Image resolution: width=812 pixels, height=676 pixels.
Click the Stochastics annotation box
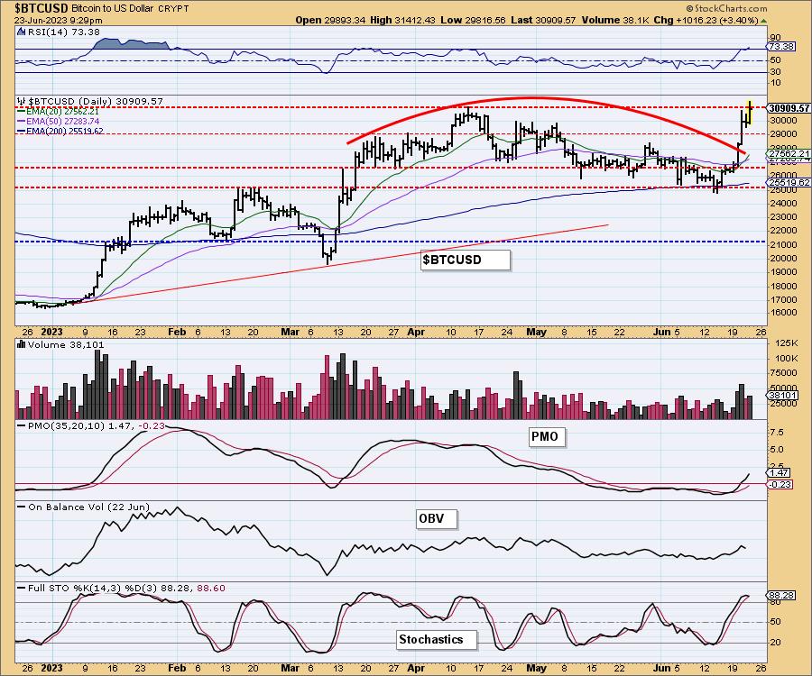[437, 640]
